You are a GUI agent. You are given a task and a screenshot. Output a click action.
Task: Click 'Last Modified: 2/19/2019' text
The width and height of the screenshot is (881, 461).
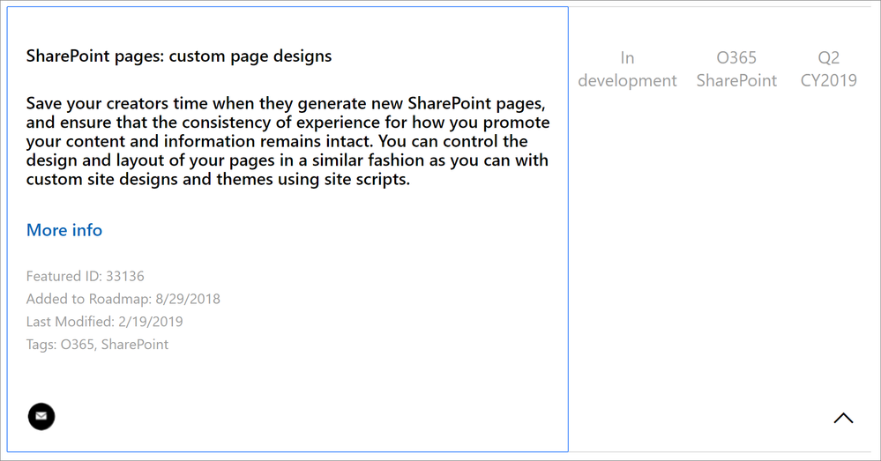coord(105,322)
